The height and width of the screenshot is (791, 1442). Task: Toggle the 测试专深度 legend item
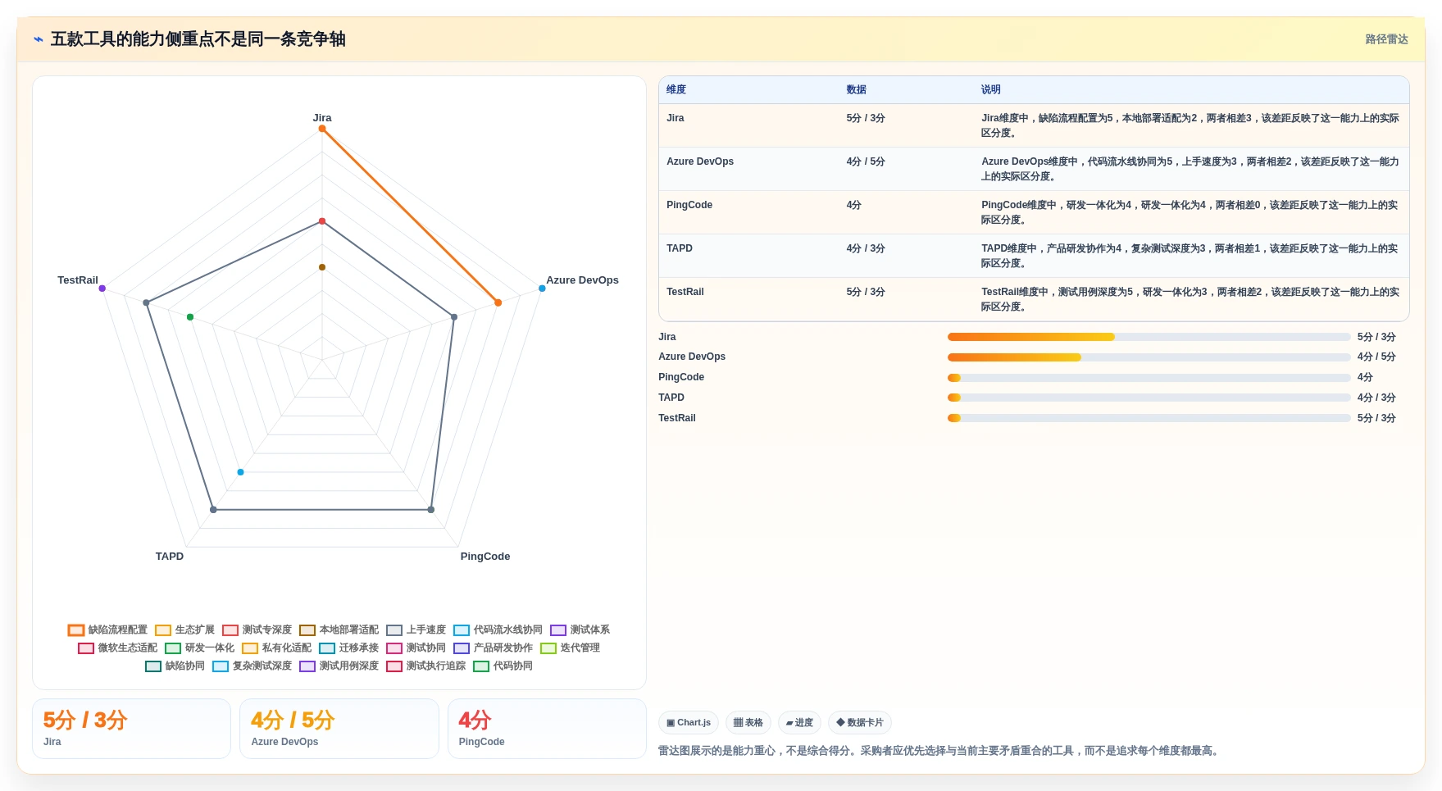pos(257,630)
